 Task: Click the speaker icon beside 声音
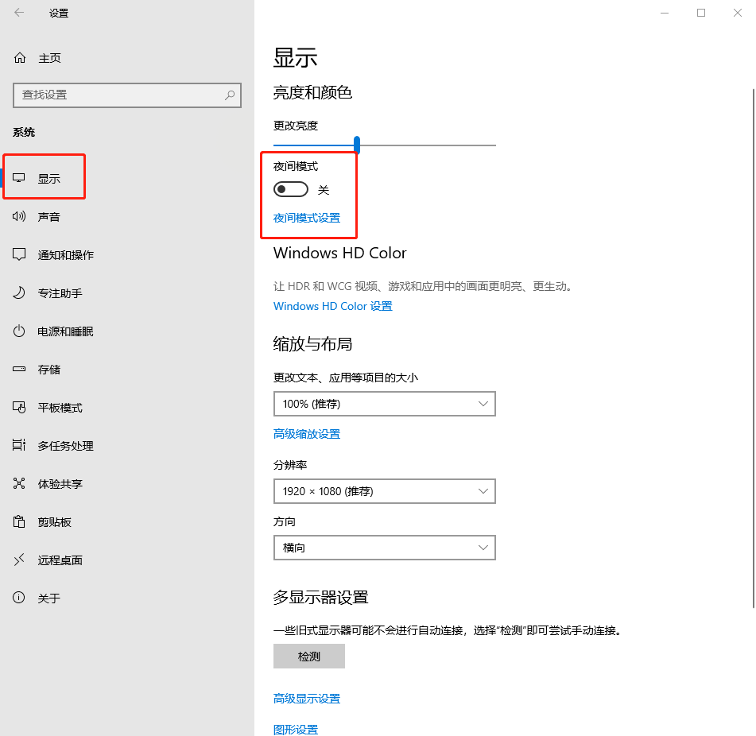19,216
